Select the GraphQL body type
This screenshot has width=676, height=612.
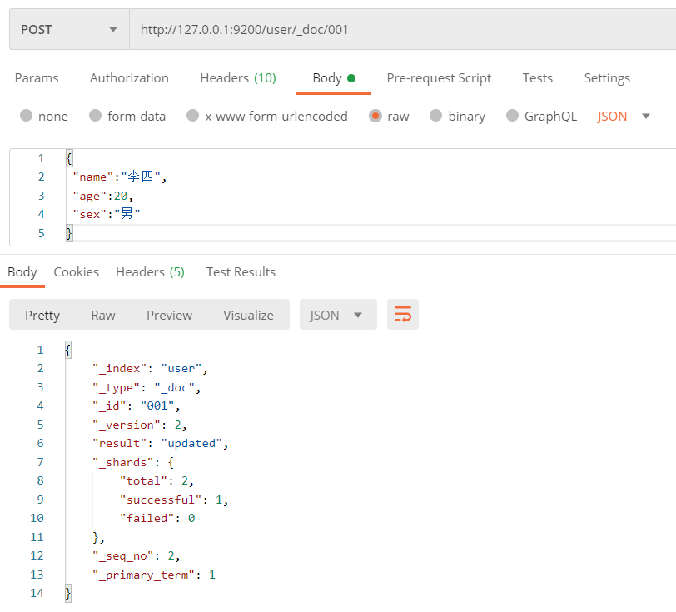tap(541, 116)
